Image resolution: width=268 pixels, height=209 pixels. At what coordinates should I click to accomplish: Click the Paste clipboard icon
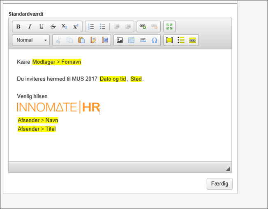click(x=81, y=40)
